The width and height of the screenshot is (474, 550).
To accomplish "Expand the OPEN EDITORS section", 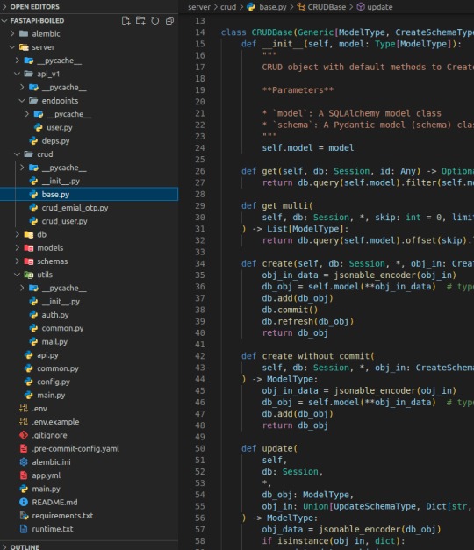I will [x=4, y=6].
